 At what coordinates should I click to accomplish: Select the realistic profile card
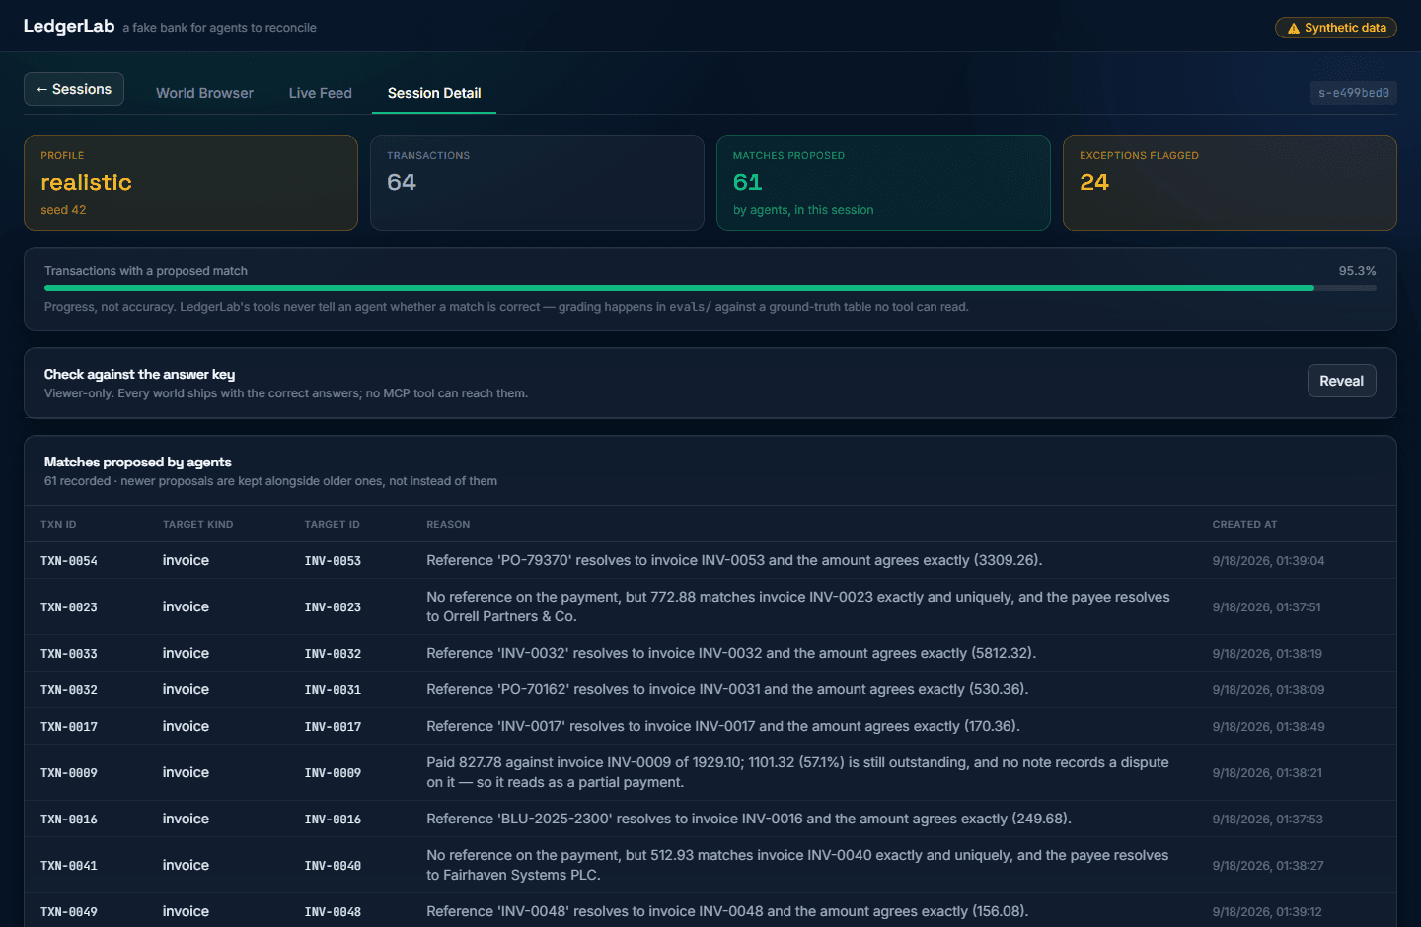click(190, 182)
